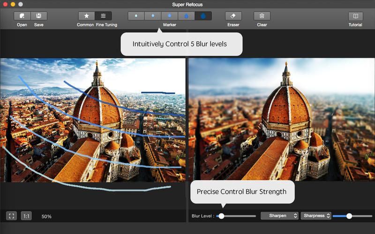Click the fit-to-screen icon
375x234 pixels.
tap(12, 216)
